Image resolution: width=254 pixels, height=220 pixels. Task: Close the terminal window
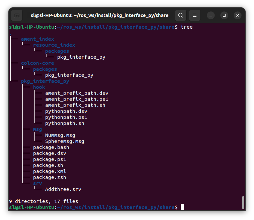pyautogui.click(x=238, y=15)
